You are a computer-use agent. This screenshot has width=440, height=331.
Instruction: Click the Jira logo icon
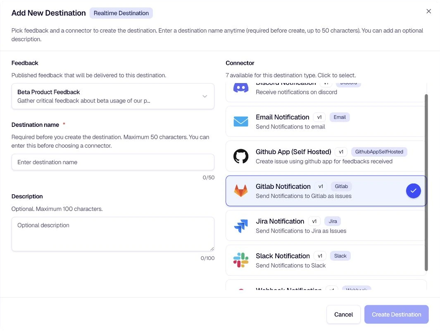point(241,226)
